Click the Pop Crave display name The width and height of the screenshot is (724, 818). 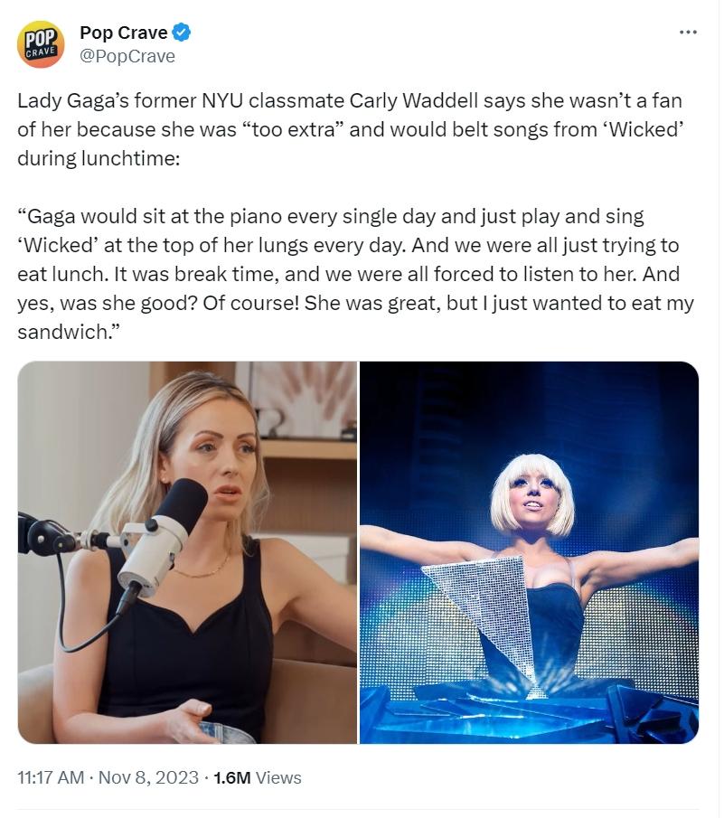click(x=123, y=33)
